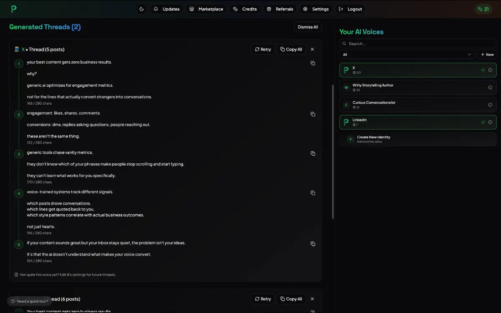The height and width of the screenshot is (313, 501).
Task: Copy post 1 text with copy icon
Action: (x=313, y=63)
